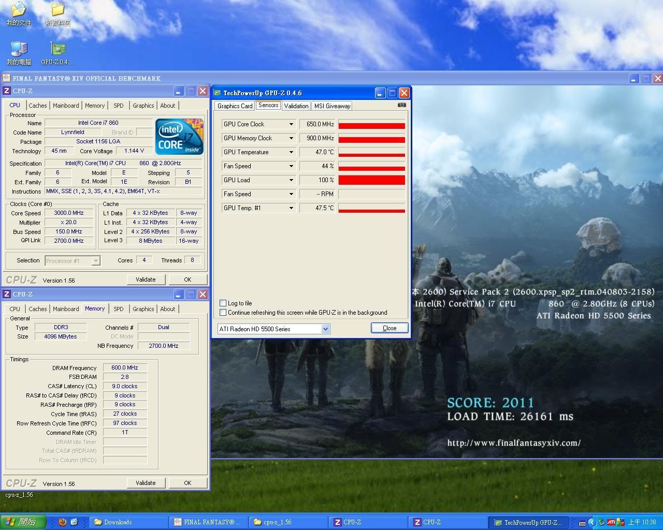This screenshot has width=663, height=530.
Task: Open My Documents desktop icon
Action: (19, 14)
